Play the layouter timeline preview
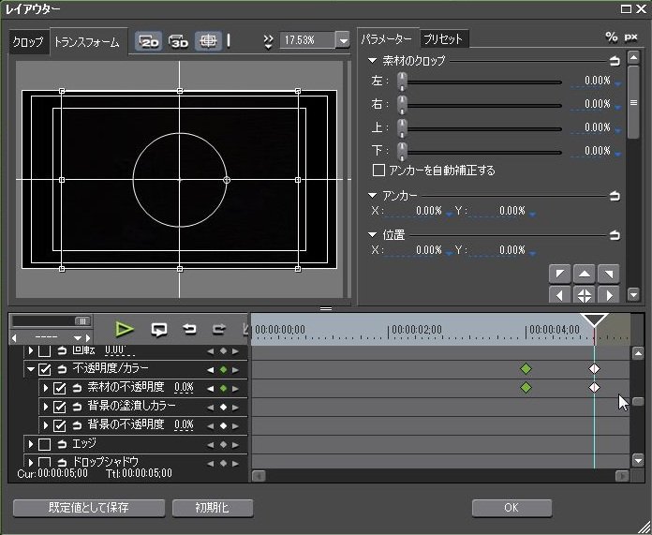This screenshot has width=652, height=535. point(124,329)
